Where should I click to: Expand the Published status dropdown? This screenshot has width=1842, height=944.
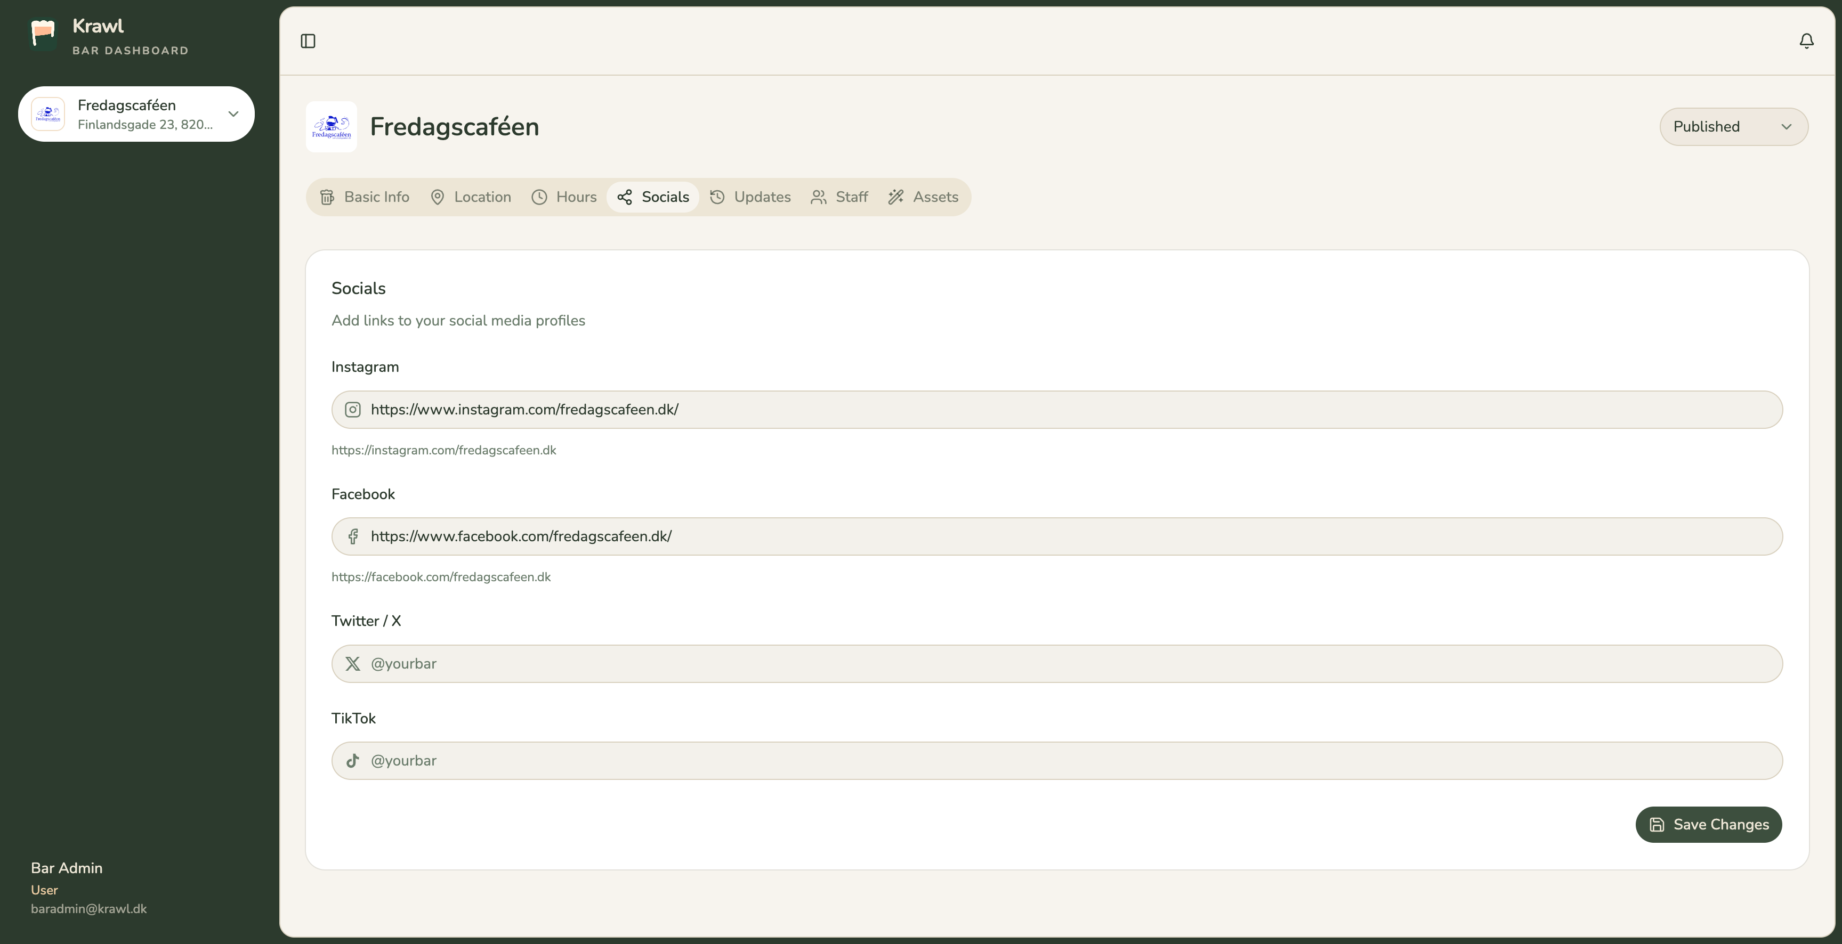coord(1733,126)
